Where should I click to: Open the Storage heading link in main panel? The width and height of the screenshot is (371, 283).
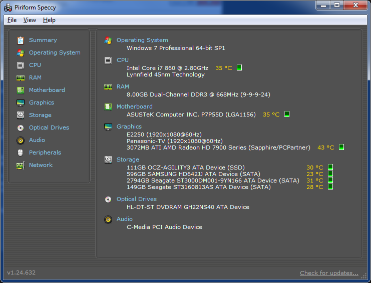[128, 159]
